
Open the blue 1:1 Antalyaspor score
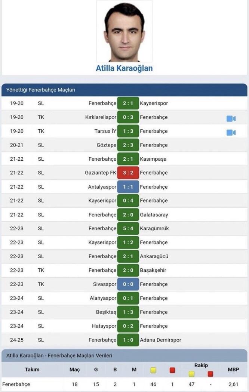pos(128,187)
